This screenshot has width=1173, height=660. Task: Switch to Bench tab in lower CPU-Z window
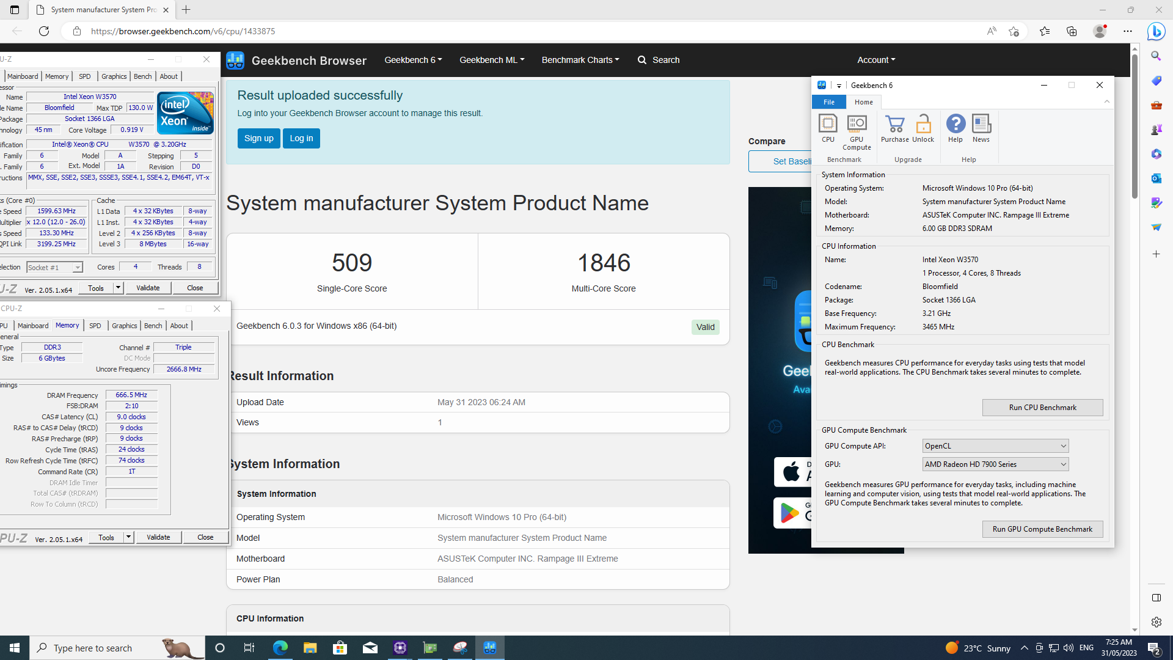[153, 326]
